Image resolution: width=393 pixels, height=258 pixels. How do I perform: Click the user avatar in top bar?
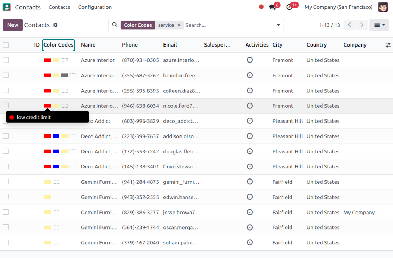click(x=383, y=7)
